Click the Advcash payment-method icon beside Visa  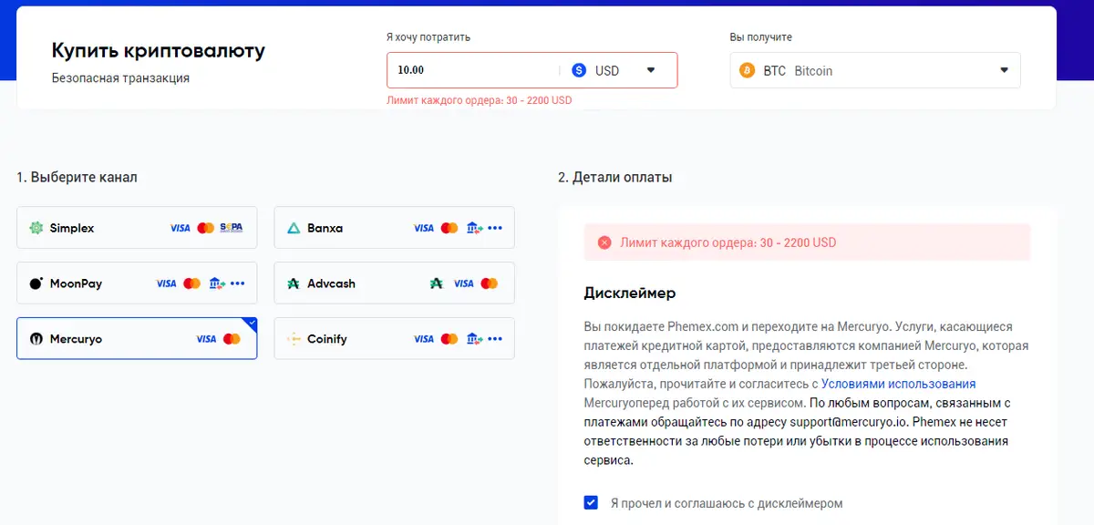click(x=437, y=283)
